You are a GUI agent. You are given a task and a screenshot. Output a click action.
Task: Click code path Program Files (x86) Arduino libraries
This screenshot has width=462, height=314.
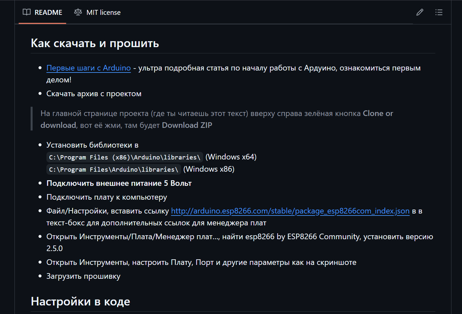[124, 157]
